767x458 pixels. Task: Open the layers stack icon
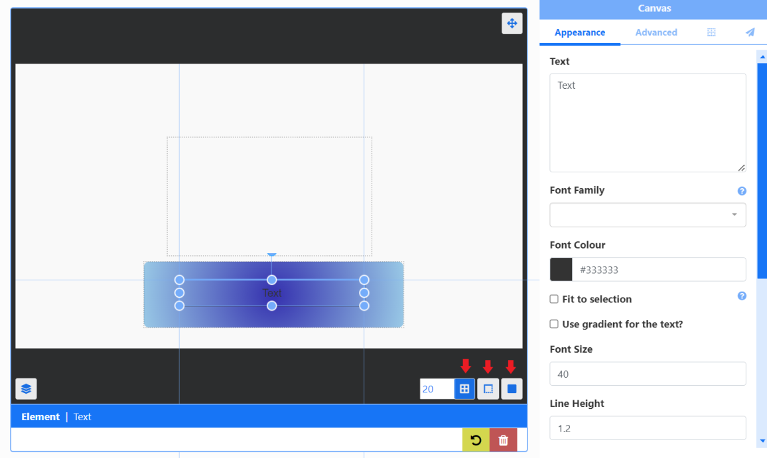[x=26, y=388]
